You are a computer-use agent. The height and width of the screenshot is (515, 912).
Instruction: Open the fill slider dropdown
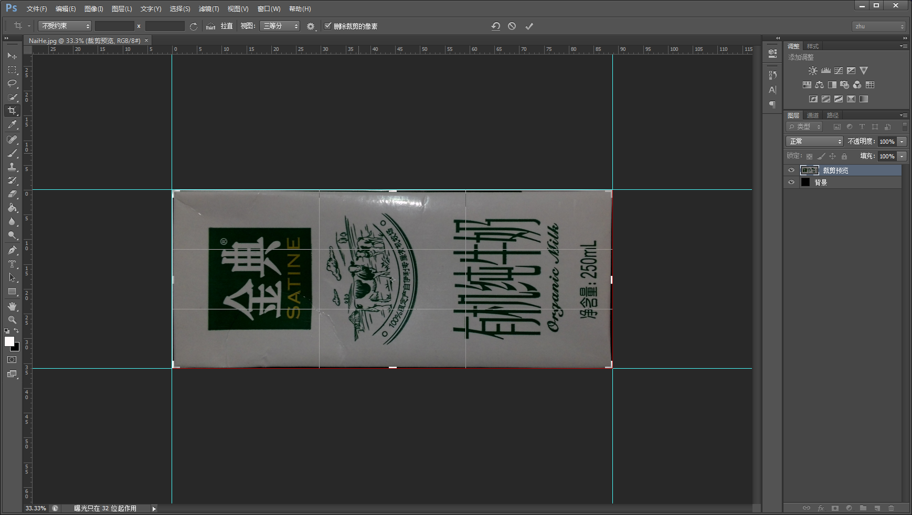click(x=902, y=156)
